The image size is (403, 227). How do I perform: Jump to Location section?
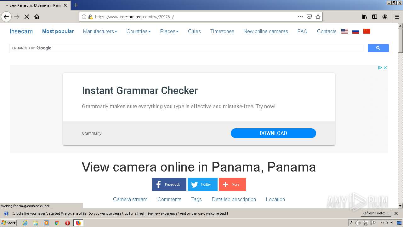coord(275,199)
